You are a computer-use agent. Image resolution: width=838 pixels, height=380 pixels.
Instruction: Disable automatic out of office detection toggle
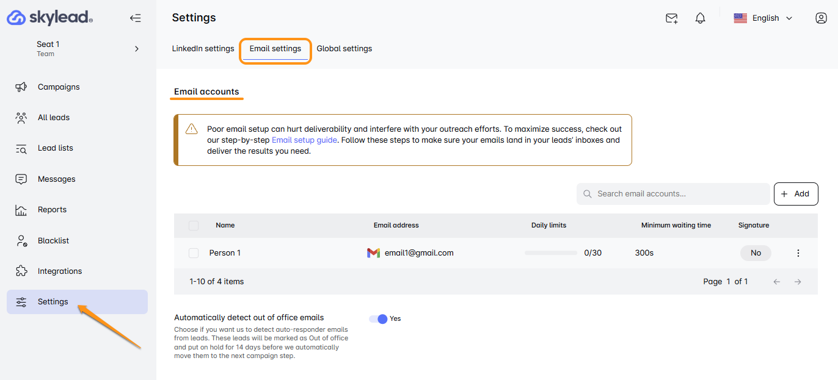click(x=379, y=319)
